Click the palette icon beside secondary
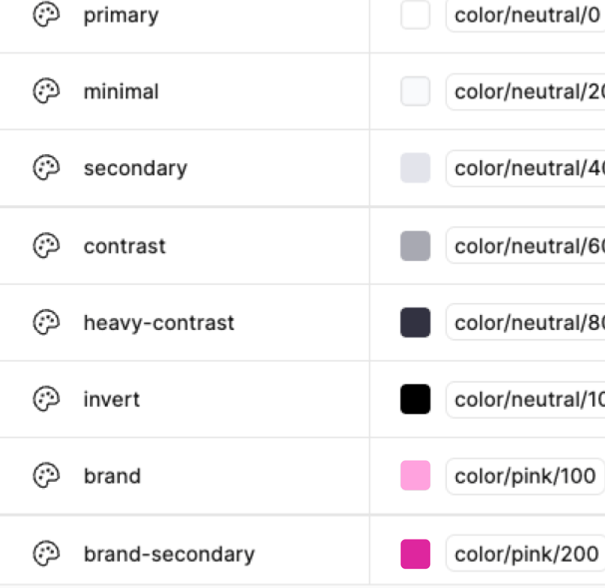Viewport: 605px width, 588px height. click(46, 168)
